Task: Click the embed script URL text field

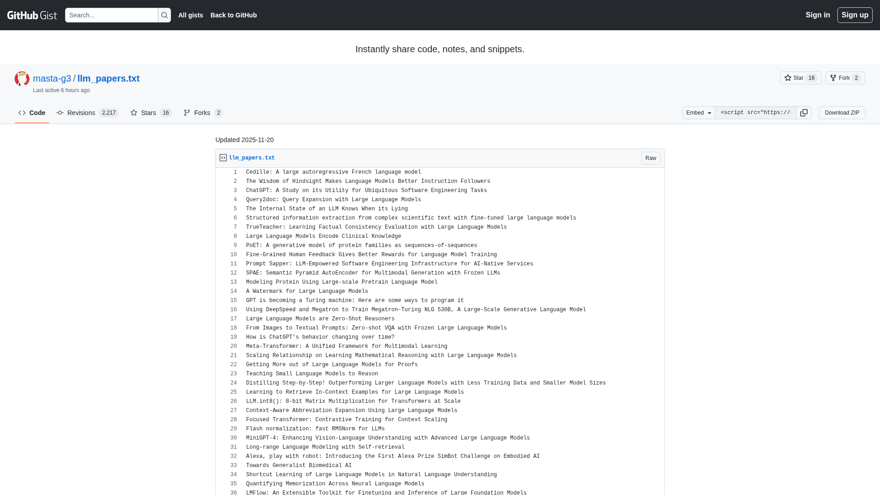Action: pos(755,113)
